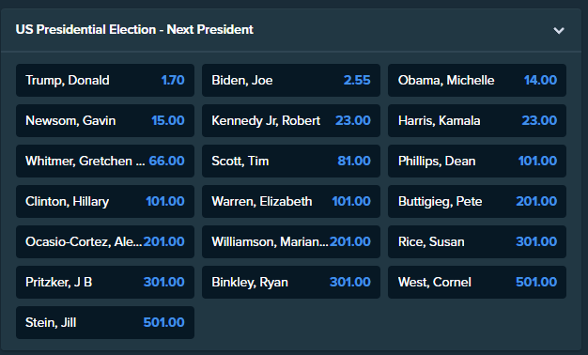Select Clinton, Hillary odds 101.00

tap(105, 201)
